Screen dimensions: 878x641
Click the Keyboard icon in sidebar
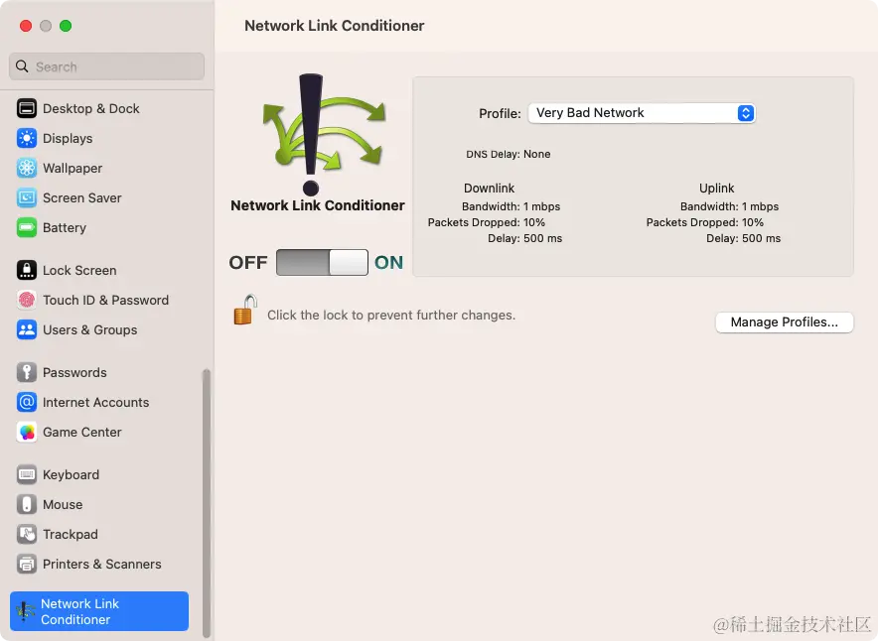pyautogui.click(x=26, y=474)
